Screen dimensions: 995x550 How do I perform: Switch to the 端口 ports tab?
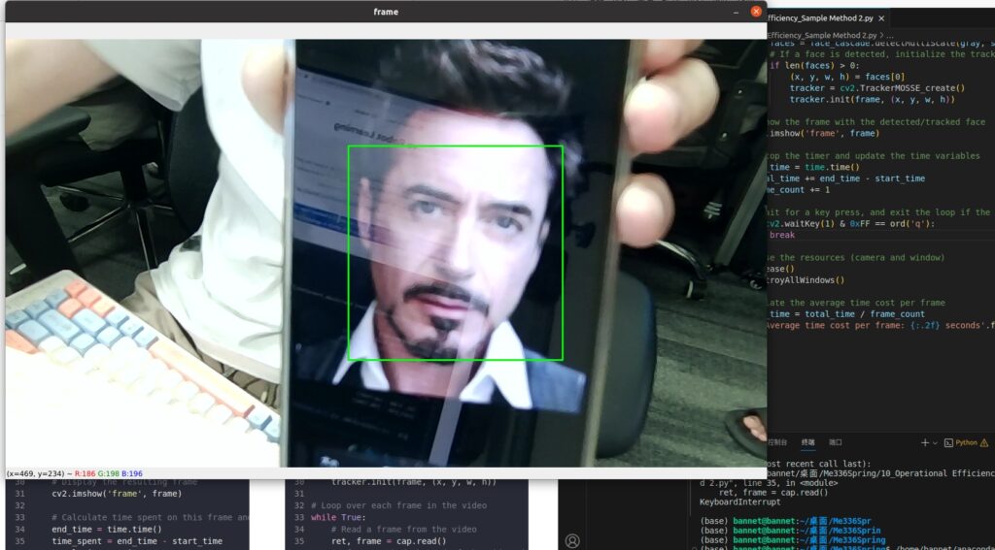[x=835, y=442]
